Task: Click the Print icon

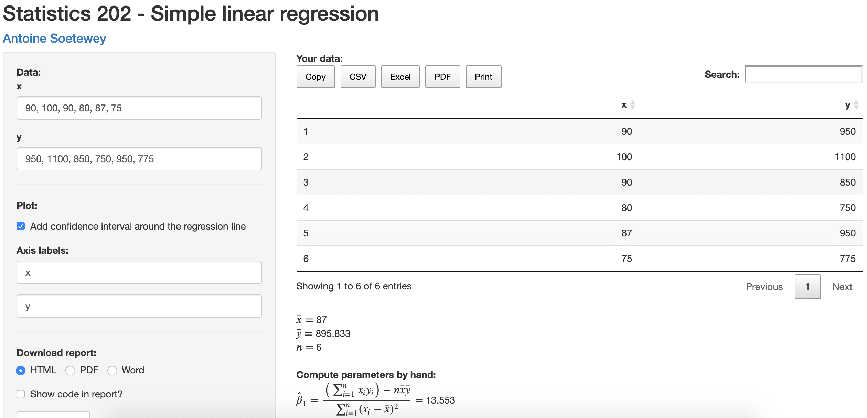Action: point(483,77)
